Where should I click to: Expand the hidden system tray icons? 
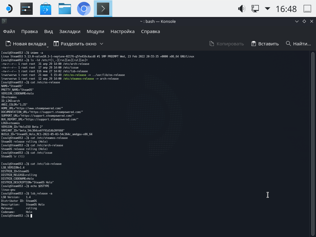click(268, 8)
